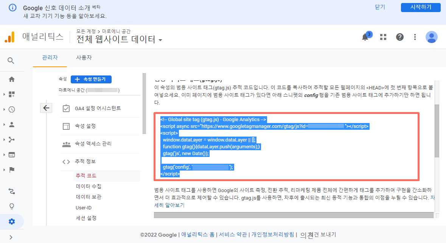This screenshot has width=446, height=243.
Task: Open Audience person icon in sidebar
Action: click(x=12, y=125)
